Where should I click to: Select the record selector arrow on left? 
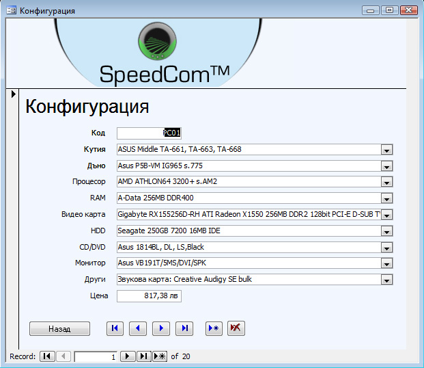[x=13, y=94]
